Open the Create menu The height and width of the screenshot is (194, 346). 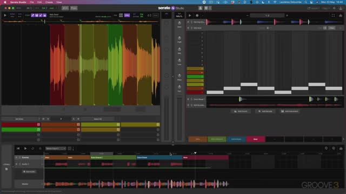pyautogui.click(x=49, y=2)
